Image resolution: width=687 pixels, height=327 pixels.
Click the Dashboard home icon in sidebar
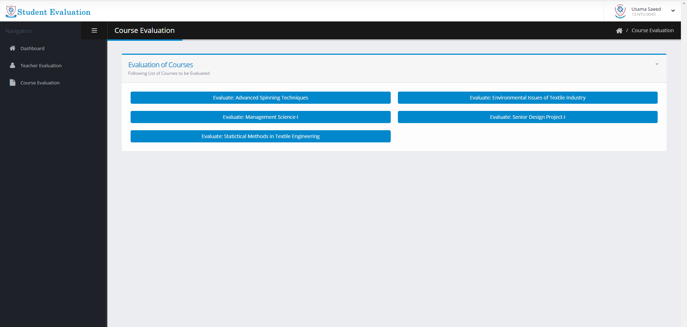pos(13,48)
